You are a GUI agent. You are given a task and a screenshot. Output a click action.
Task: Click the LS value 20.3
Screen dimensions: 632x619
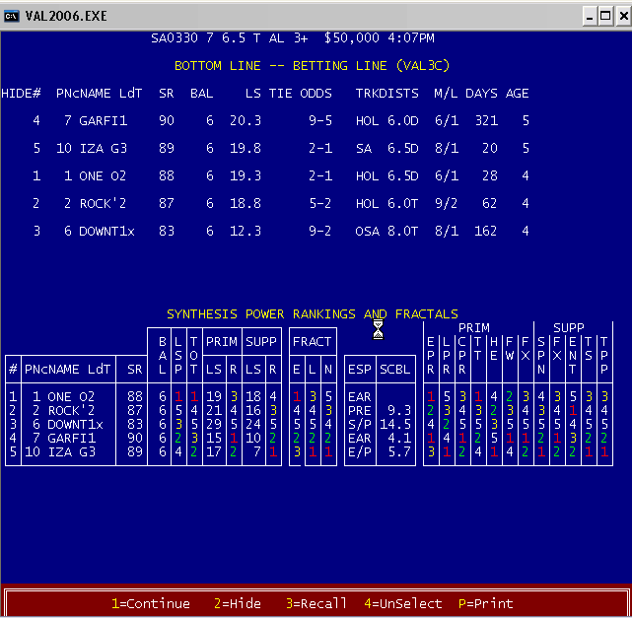[x=246, y=121]
